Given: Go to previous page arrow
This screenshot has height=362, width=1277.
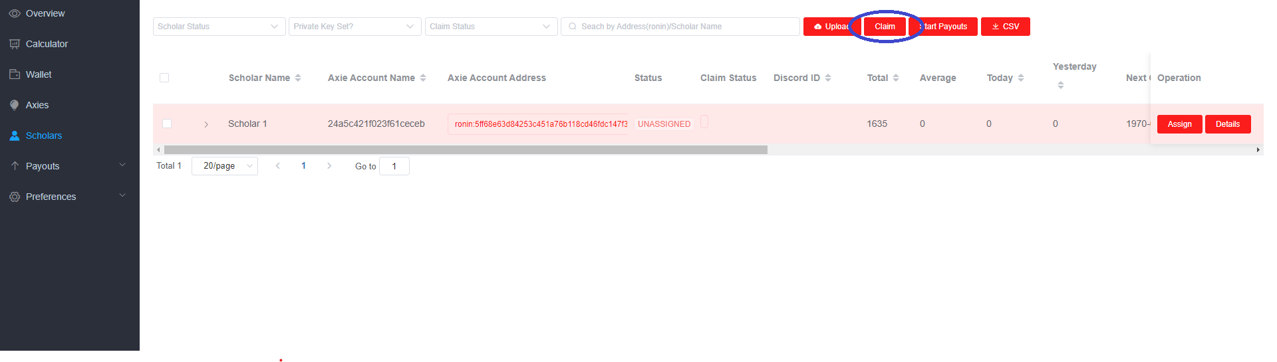Looking at the screenshot, I should pos(278,166).
